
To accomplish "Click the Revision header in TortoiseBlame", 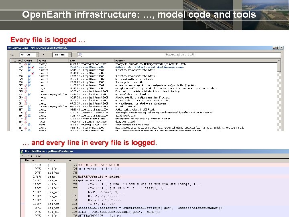I will click(x=30, y=160).
